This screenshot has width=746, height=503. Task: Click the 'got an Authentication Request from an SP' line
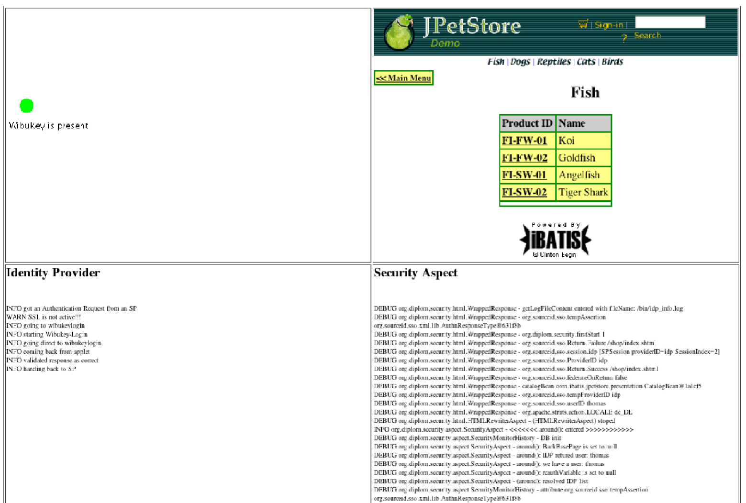pyautogui.click(x=71, y=308)
